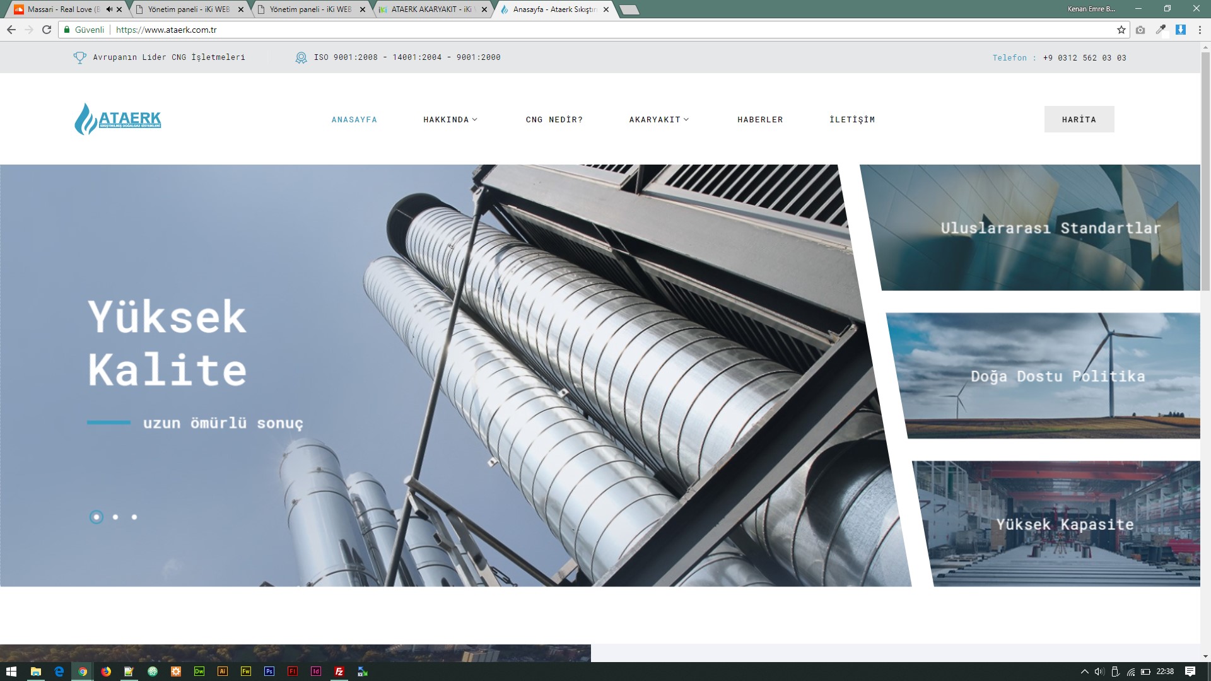Image resolution: width=1211 pixels, height=681 pixels.
Task: Click the HARİTA button
Action: point(1079,119)
